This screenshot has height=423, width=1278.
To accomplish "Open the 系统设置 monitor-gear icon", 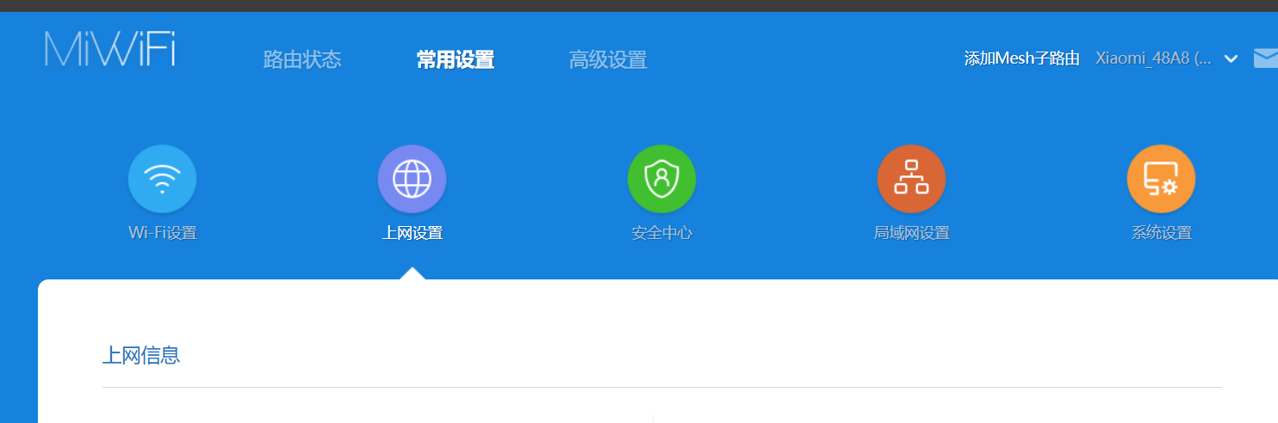I will (1161, 179).
